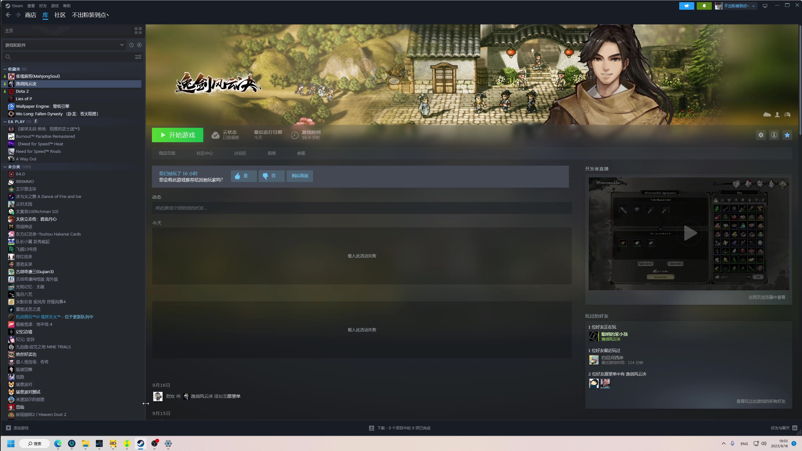Open the 好友 menu
The height and width of the screenshot is (451, 802).
pyautogui.click(x=43, y=6)
